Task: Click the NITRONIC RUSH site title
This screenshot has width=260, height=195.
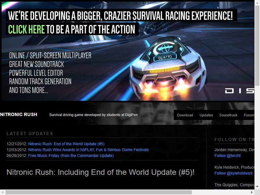Action: tap(19, 114)
